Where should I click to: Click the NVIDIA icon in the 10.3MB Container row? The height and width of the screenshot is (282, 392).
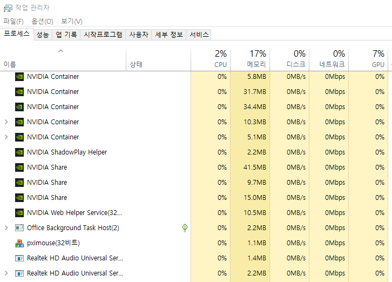(x=19, y=122)
